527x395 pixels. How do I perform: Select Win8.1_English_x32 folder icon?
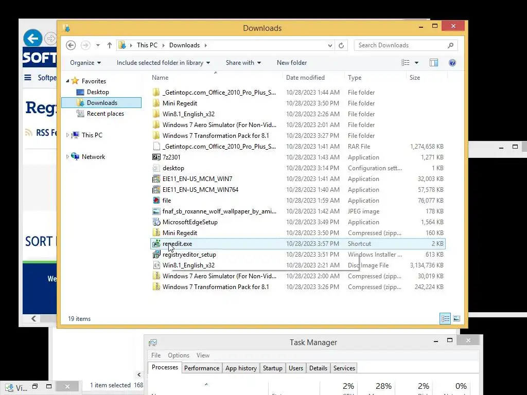pos(156,114)
